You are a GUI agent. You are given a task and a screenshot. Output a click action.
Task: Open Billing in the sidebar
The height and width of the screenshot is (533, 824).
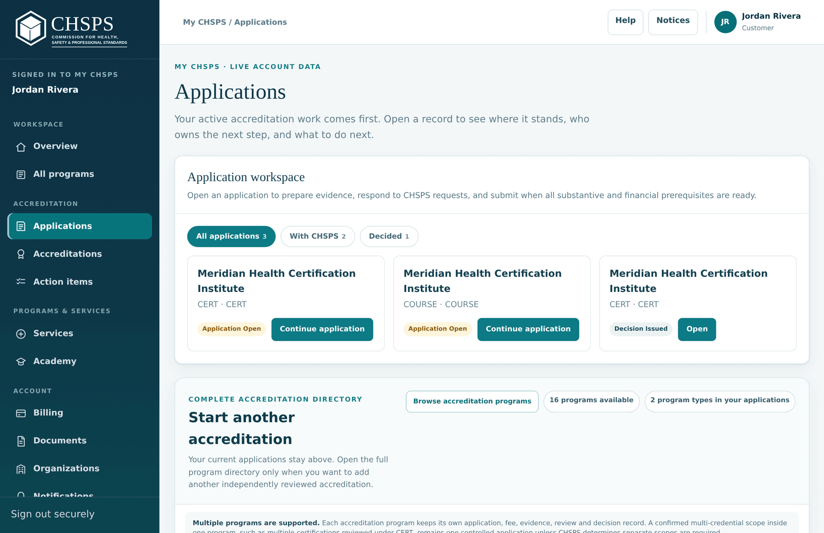tap(80, 412)
